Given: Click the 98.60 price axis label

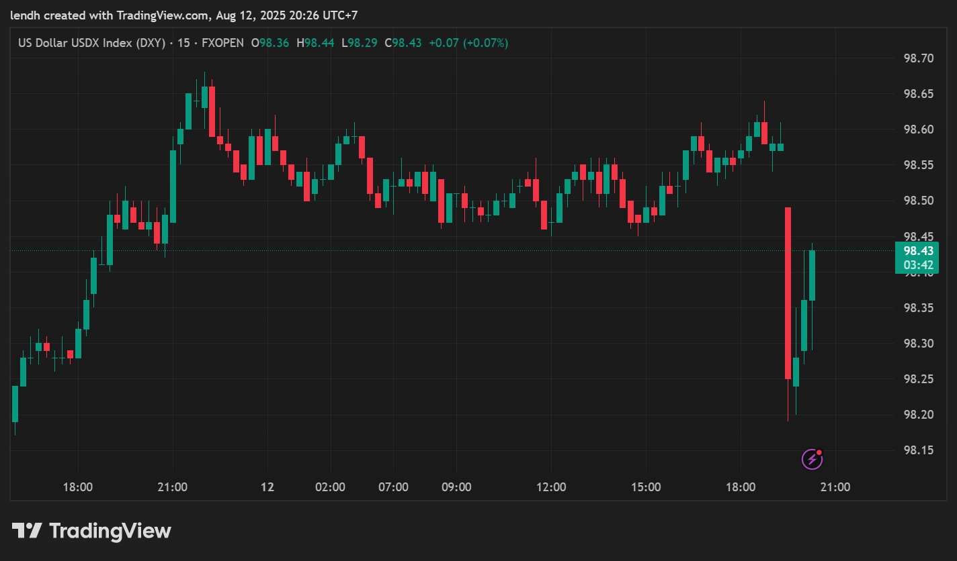Looking at the screenshot, I should point(918,130).
